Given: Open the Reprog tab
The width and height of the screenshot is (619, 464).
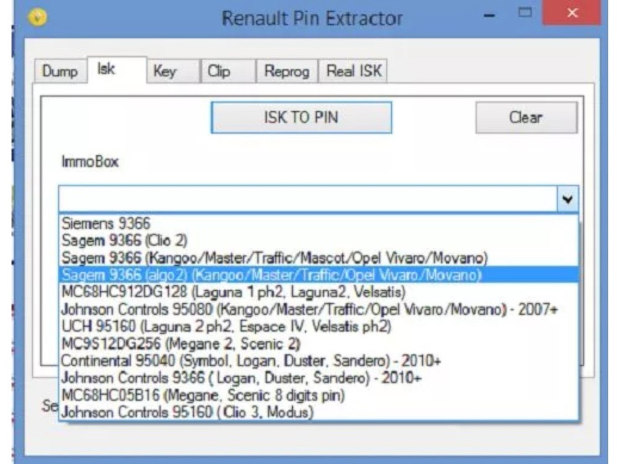Looking at the screenshot, I should click(x=286, y=71).
